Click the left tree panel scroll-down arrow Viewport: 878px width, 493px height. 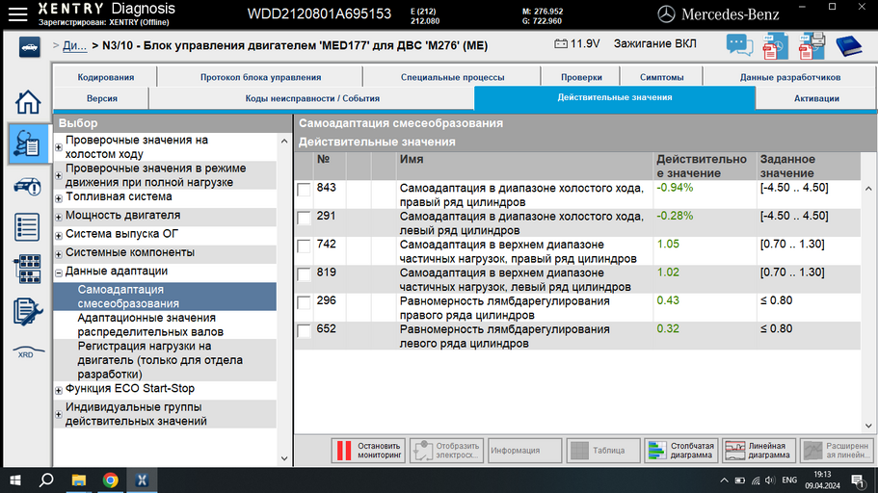click(284, 458)
